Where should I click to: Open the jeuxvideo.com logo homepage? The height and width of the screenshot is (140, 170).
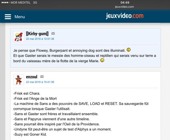(x=125, y=16)
